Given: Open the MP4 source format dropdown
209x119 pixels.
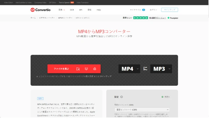Looking at the screenshot, I should coord(129,69).
